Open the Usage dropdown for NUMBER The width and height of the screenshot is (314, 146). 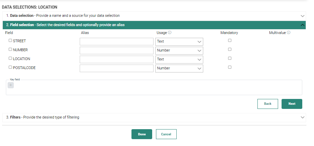(x=179, y=50)
